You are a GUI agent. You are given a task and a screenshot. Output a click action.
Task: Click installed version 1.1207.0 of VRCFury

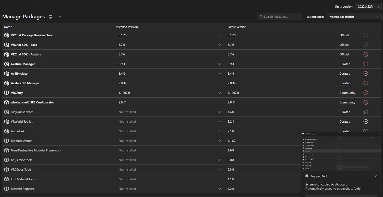click(124, 93)
